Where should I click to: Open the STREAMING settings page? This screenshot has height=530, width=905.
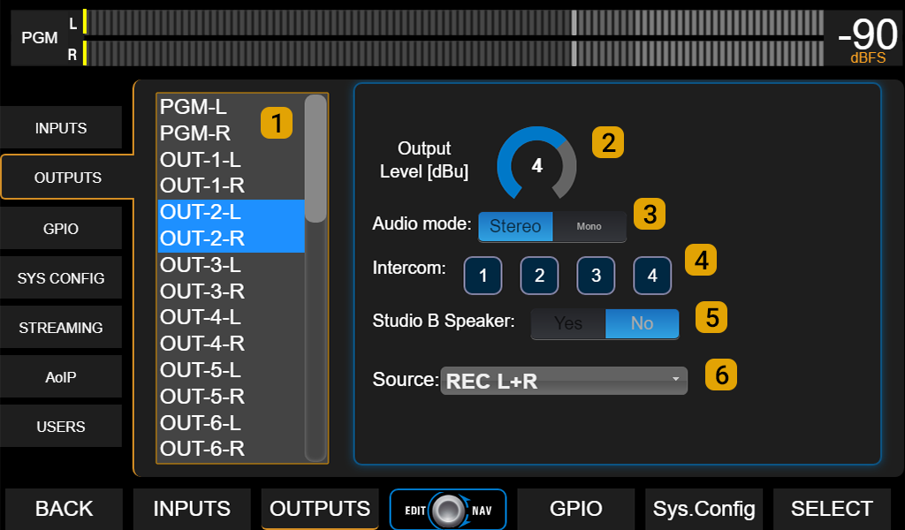pyautogui.click(x=61, y=327)
